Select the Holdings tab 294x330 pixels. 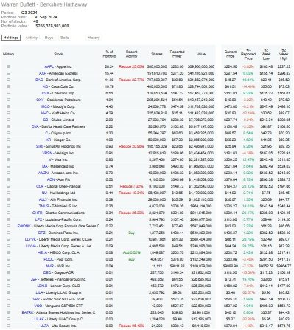coord(11,38)
